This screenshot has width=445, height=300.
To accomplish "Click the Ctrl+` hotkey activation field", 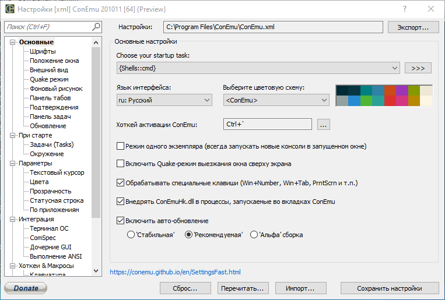I will 268,124.
